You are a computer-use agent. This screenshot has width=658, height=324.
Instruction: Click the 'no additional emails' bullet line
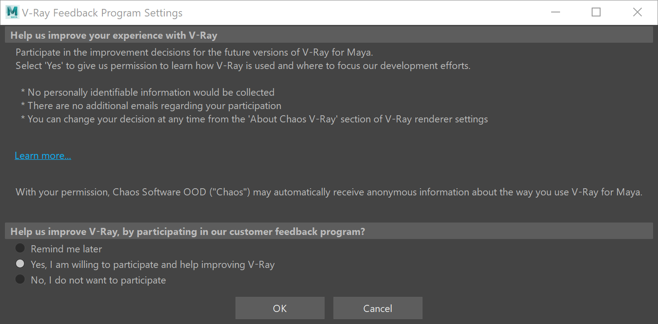[151, 106]
